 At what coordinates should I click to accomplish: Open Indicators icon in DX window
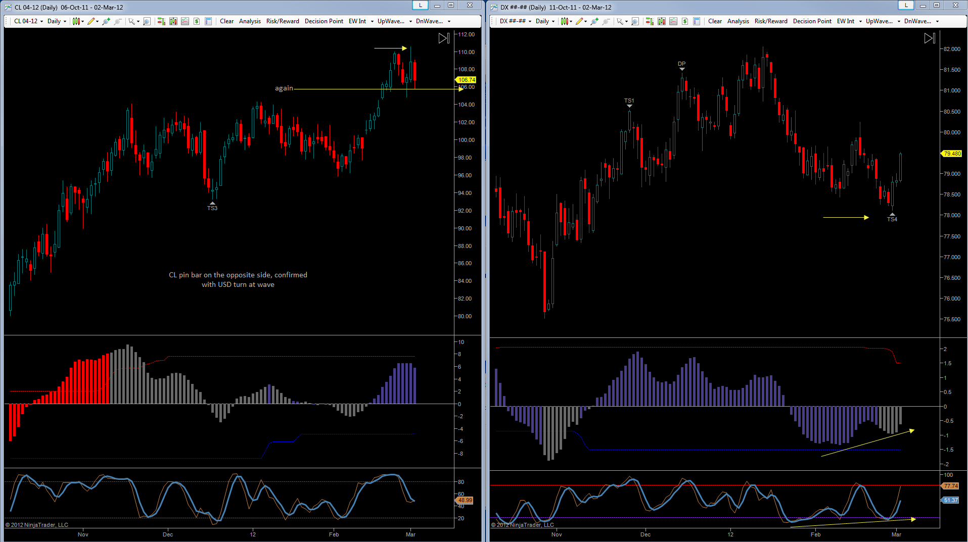(x=673, y=21)
